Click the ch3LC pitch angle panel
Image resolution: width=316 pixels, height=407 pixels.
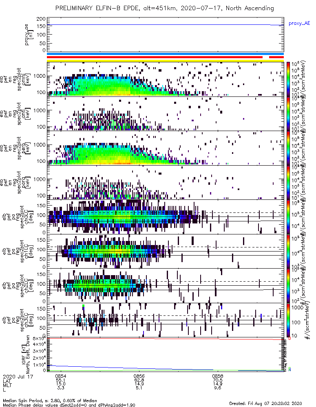point(165,320)
